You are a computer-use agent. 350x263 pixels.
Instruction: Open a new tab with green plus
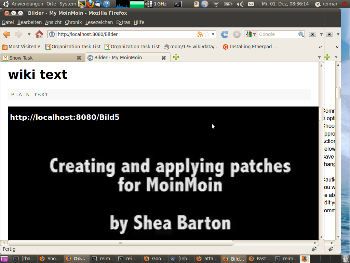click(176, 58)
